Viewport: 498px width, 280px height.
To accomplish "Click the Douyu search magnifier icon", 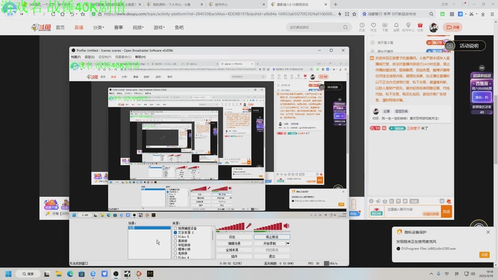I will tap(345, 27).
